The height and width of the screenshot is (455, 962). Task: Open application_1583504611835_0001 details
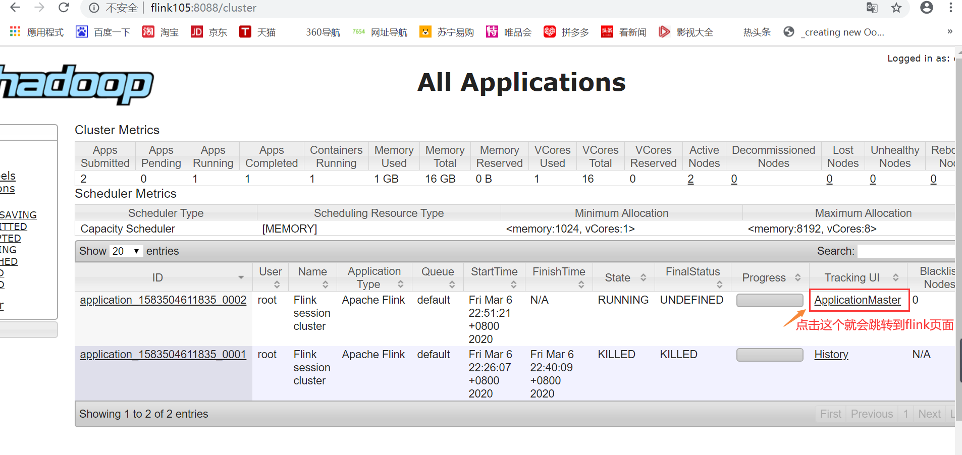pos(163,355)
